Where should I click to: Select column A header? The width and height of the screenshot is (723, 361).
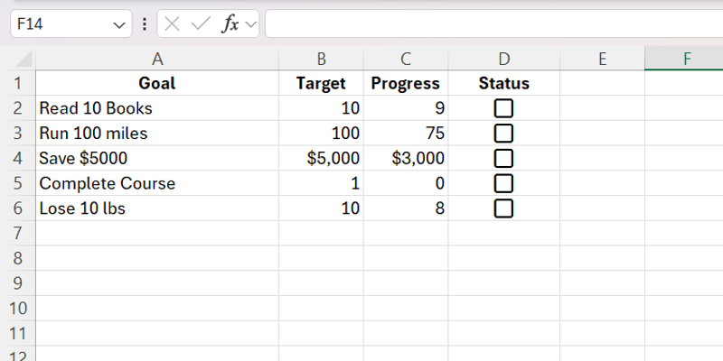(x=157, y=59)
